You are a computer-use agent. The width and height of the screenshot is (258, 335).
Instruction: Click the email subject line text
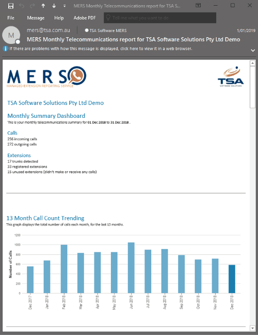(134, 39)
